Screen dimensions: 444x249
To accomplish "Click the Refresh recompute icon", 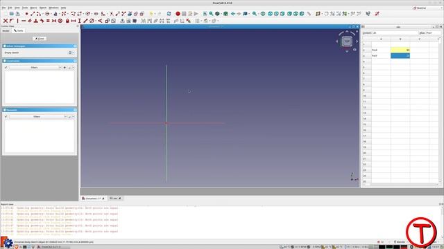I will (x=169, y=14).
